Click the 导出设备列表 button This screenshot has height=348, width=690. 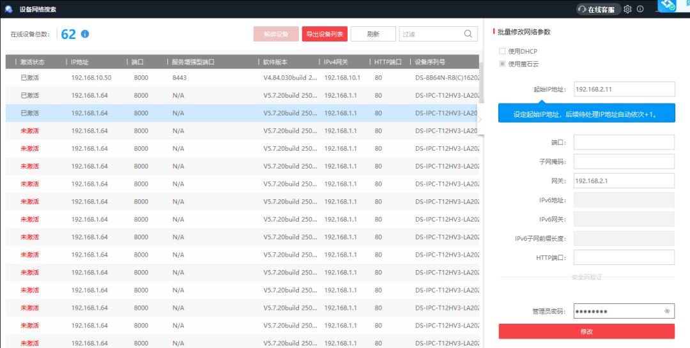tap(325, 34)
